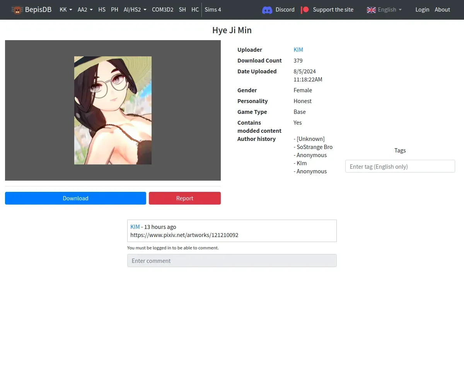Click the Contains modded content value Yes
Screen dimensions: 464x386
point(298,123)
